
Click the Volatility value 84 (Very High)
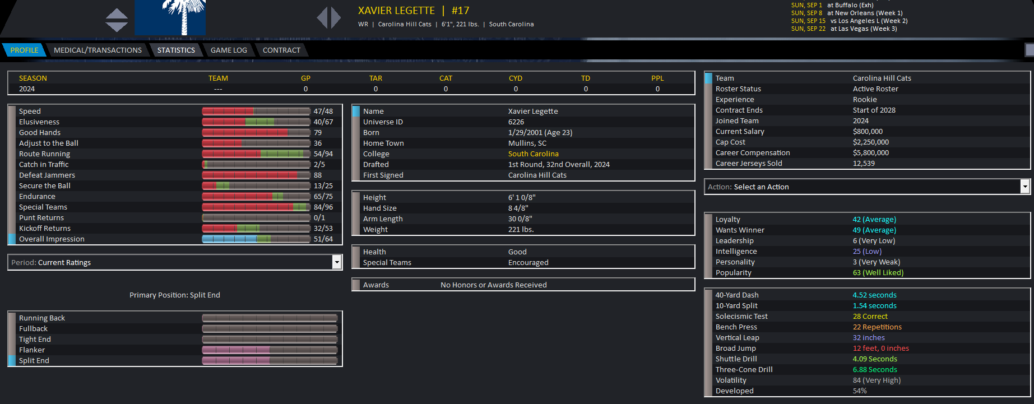point(877,380)
